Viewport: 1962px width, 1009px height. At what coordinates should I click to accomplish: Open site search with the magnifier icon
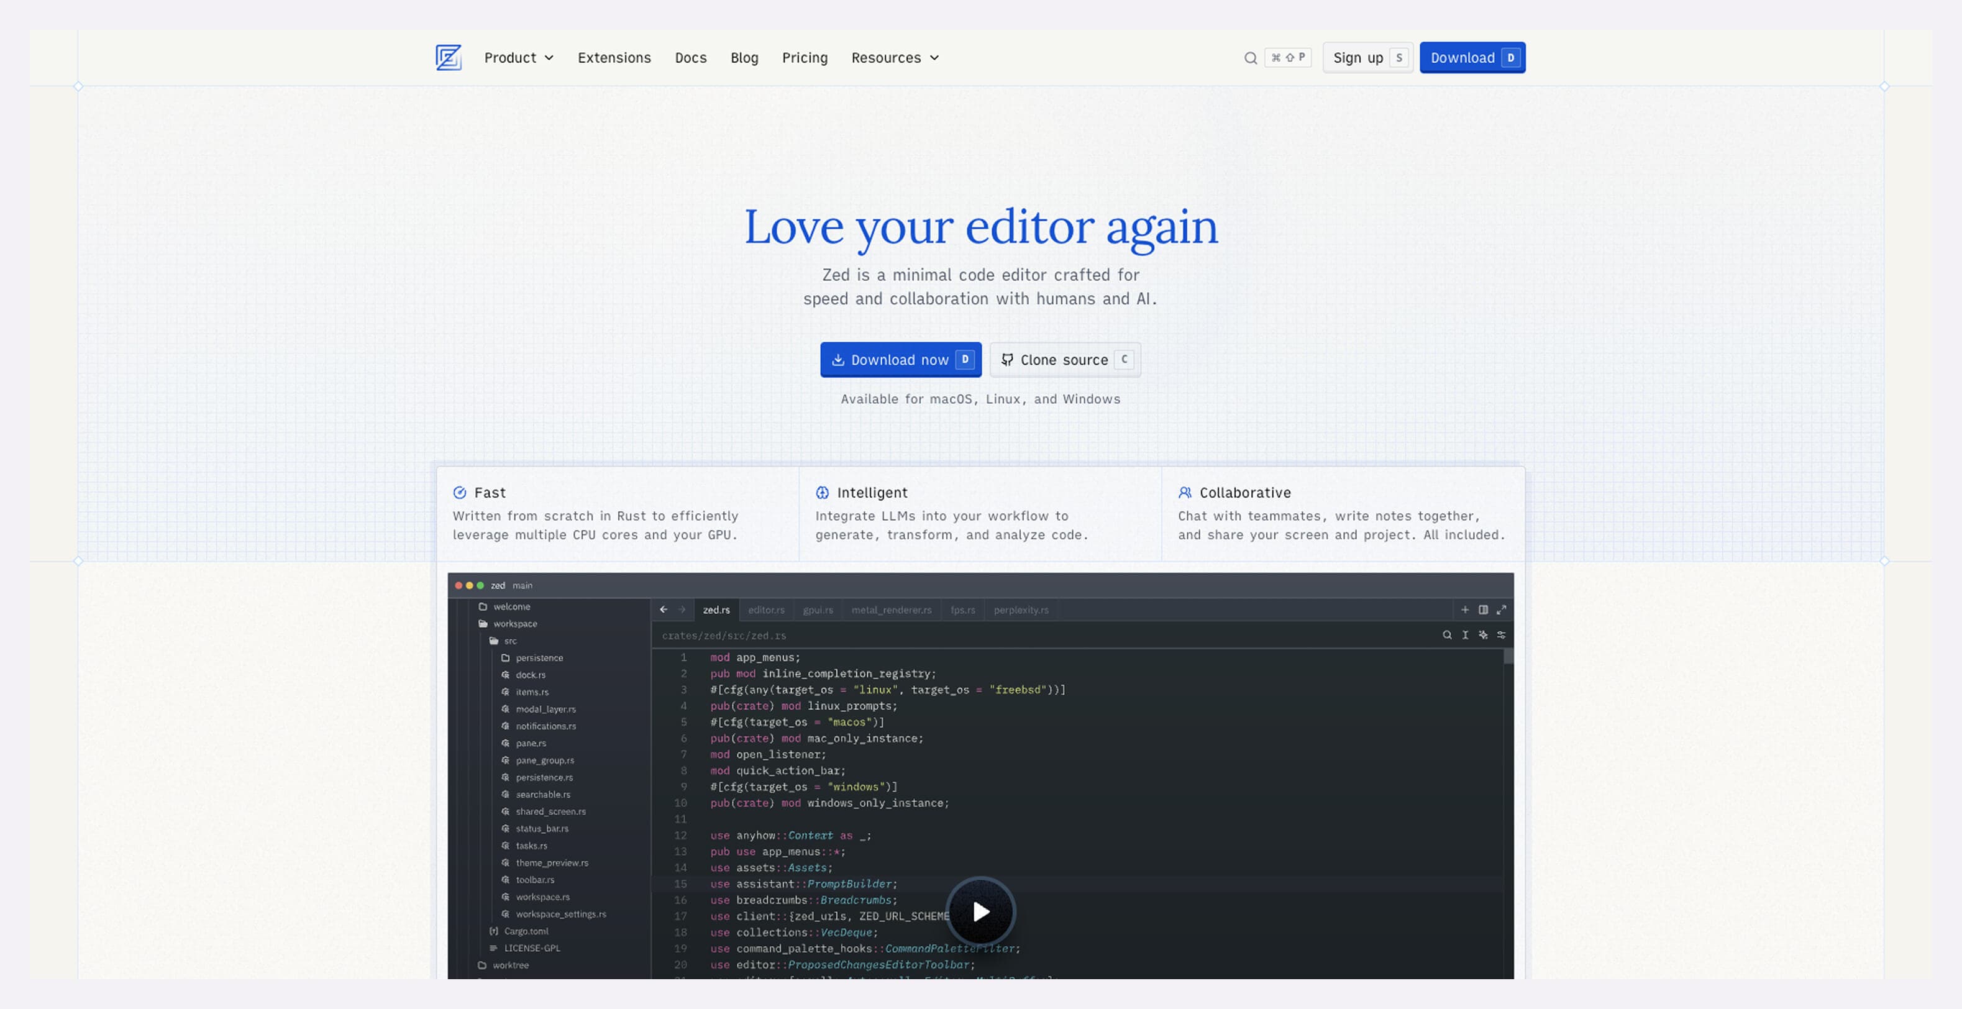[x=1250, y=58]
